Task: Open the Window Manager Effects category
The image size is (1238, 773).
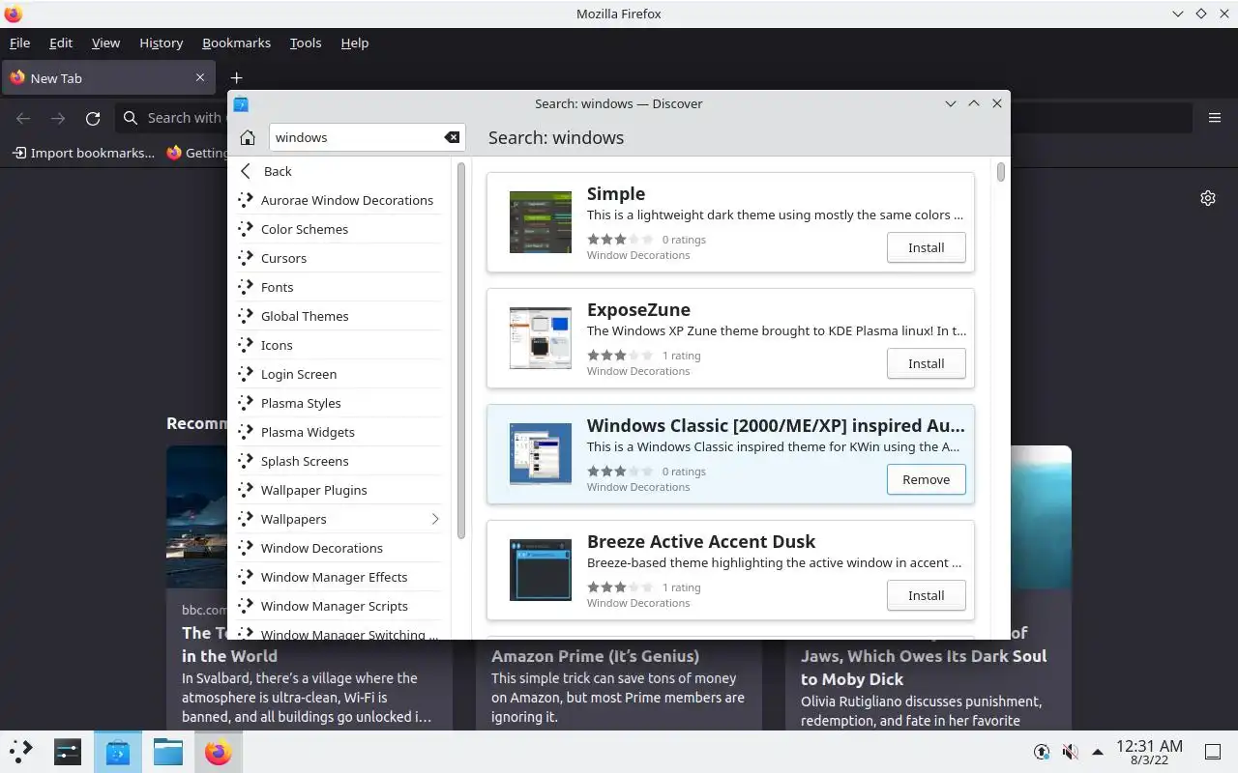Action: click(339, 577)
